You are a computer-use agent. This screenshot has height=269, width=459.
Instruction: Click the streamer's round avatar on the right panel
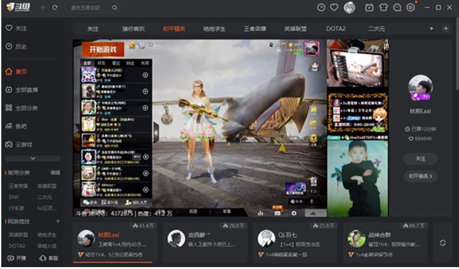click(421, 88)
